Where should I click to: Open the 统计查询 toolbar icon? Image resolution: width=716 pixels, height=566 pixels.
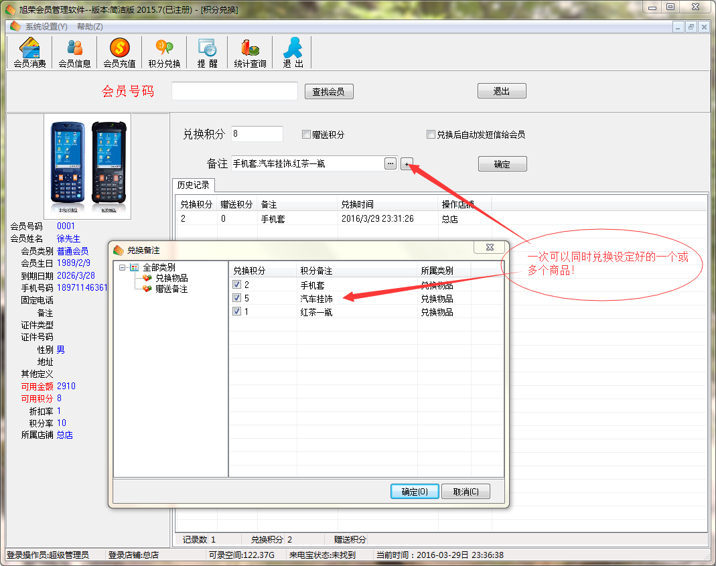tap(250, 52)
